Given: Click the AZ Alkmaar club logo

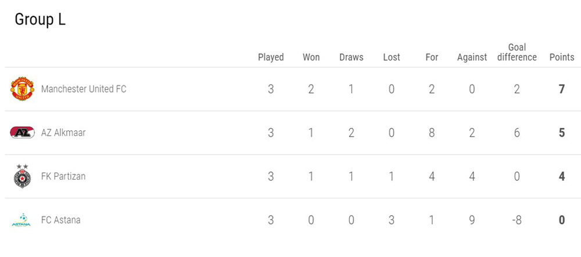Looking at the screenshot, I should (23, 133).
